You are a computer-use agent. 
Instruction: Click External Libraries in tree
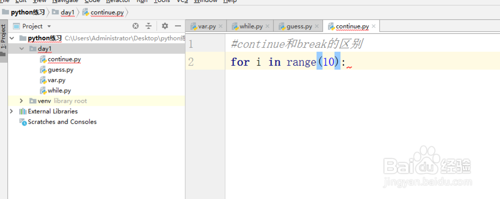tap(52, 111)
